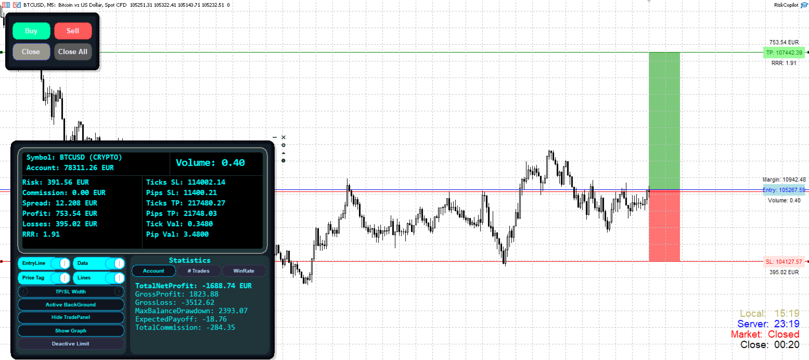Minimize the risk panel with dash icon

point(275,137)
